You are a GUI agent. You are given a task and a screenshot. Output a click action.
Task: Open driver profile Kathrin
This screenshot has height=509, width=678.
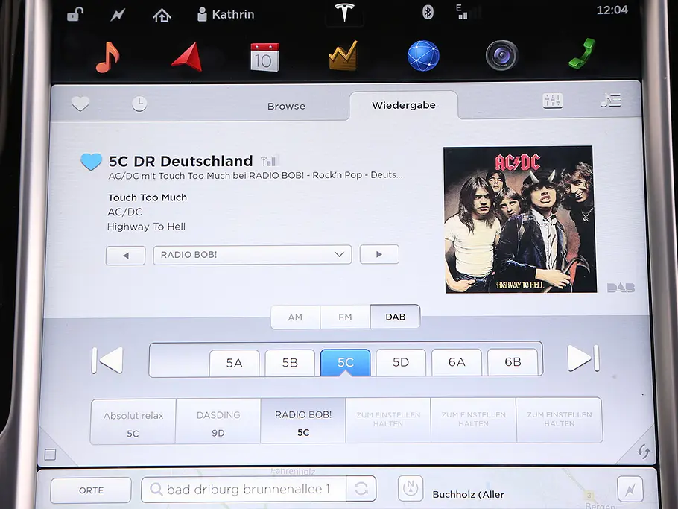226,14
